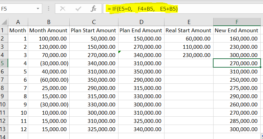This screenshot has width=263, height=139.
Task: Select cell F8 with 275,000.00
Action: tap(237, 88)
